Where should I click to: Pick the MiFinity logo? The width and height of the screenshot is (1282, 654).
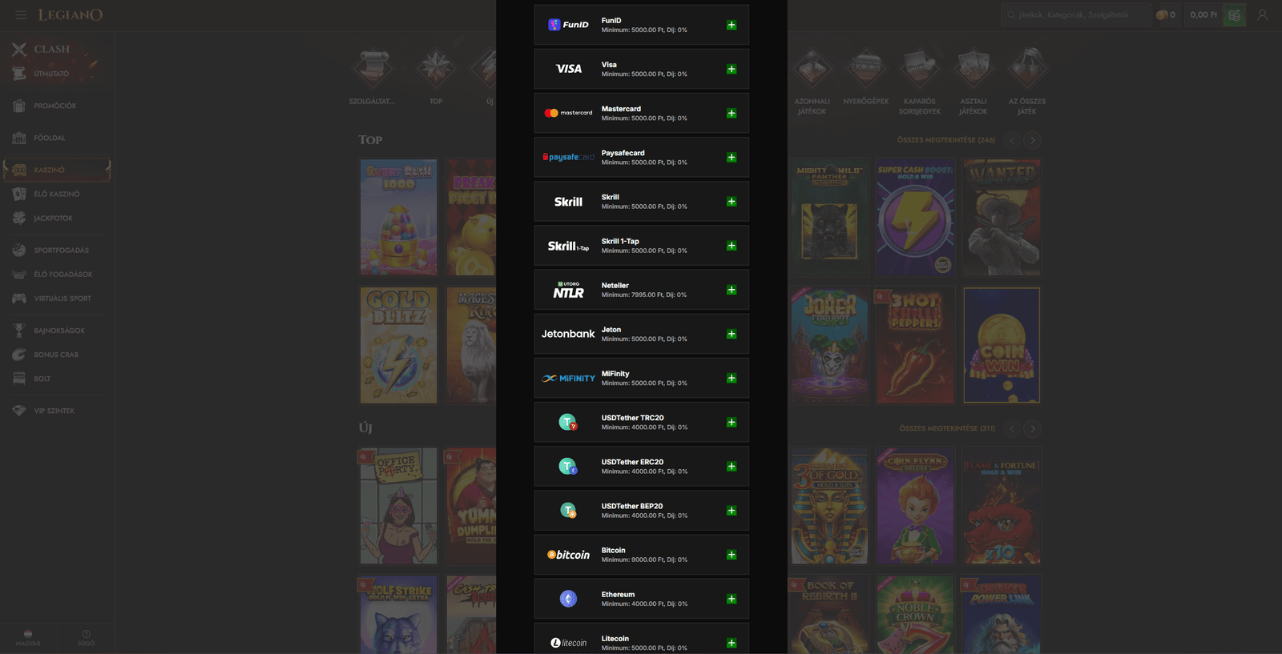click(x=568, y=378)
